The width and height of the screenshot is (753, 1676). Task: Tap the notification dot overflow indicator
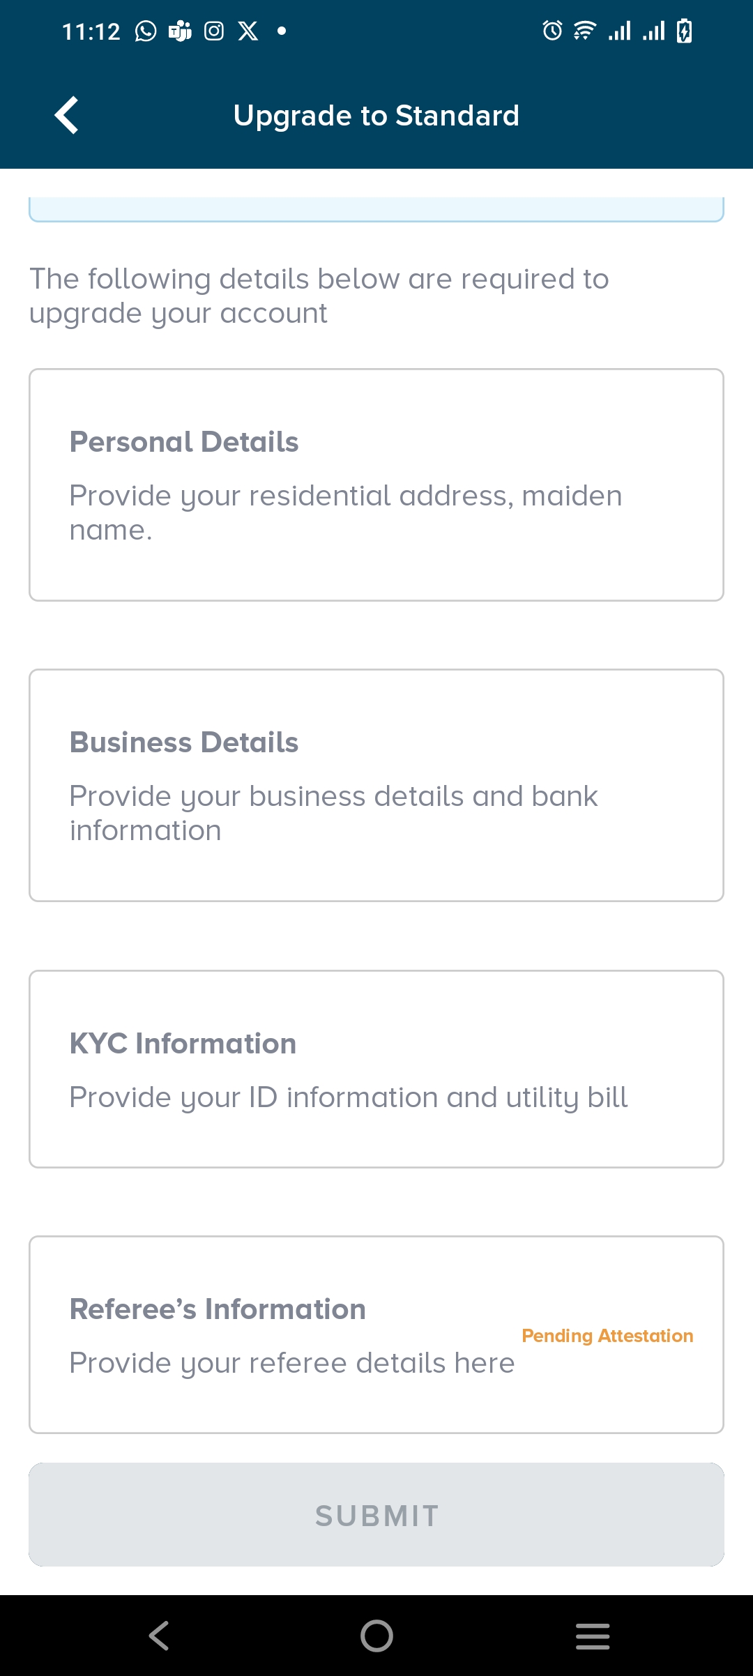[282, 31]
